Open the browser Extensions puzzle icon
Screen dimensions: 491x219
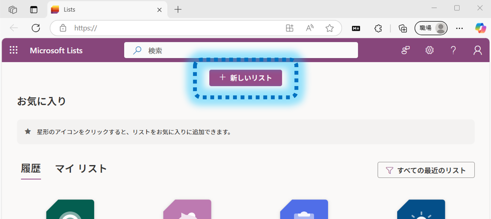378,28
